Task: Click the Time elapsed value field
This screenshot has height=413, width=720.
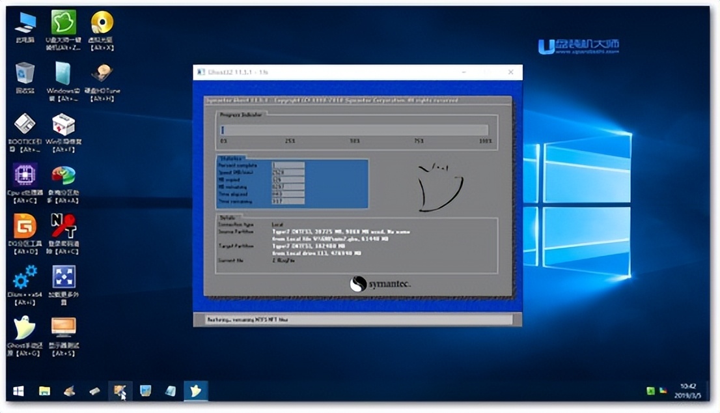Action: pos(288,194)
